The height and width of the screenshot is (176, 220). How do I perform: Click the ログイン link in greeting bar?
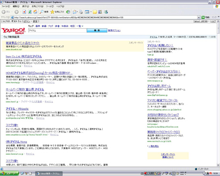click(x=26, y=21)
